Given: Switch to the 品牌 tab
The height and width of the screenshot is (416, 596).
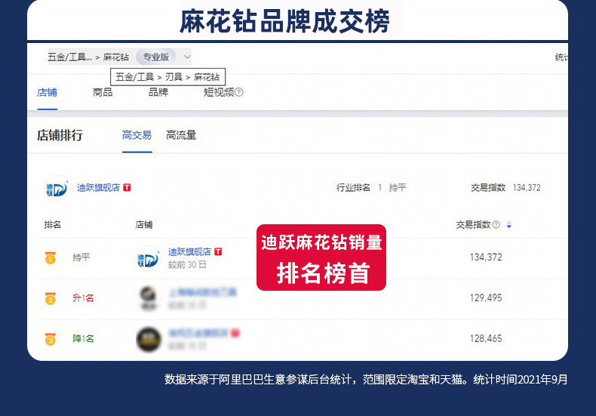Looking at the screenshot, I should tap(158, 92).
